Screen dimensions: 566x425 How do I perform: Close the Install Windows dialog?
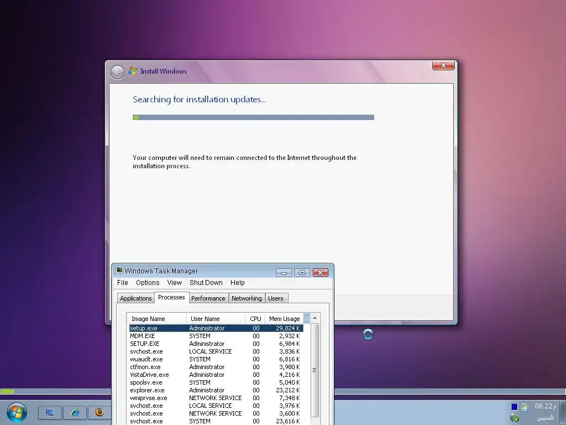(x=443, y=65)
